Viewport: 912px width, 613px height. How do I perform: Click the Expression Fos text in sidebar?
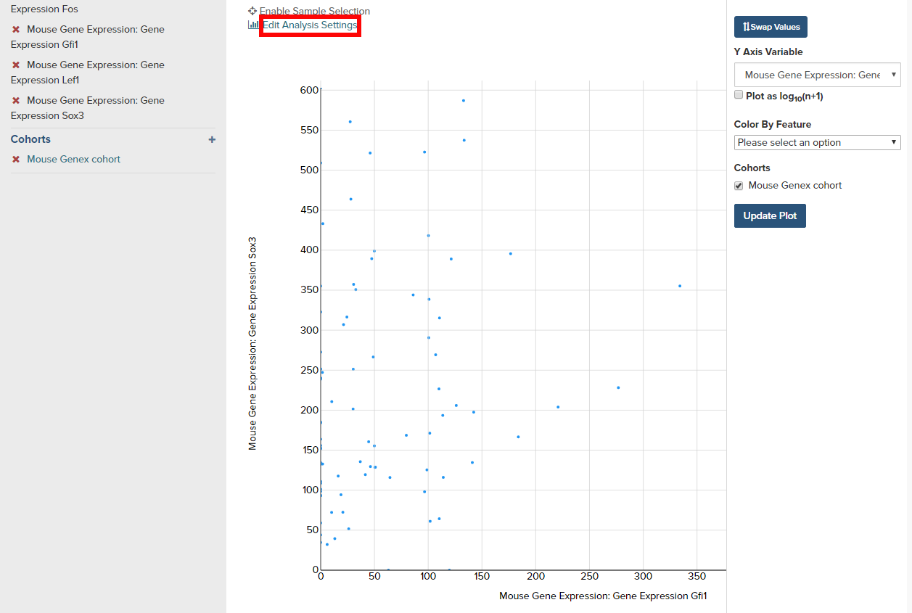coord(44,9)
